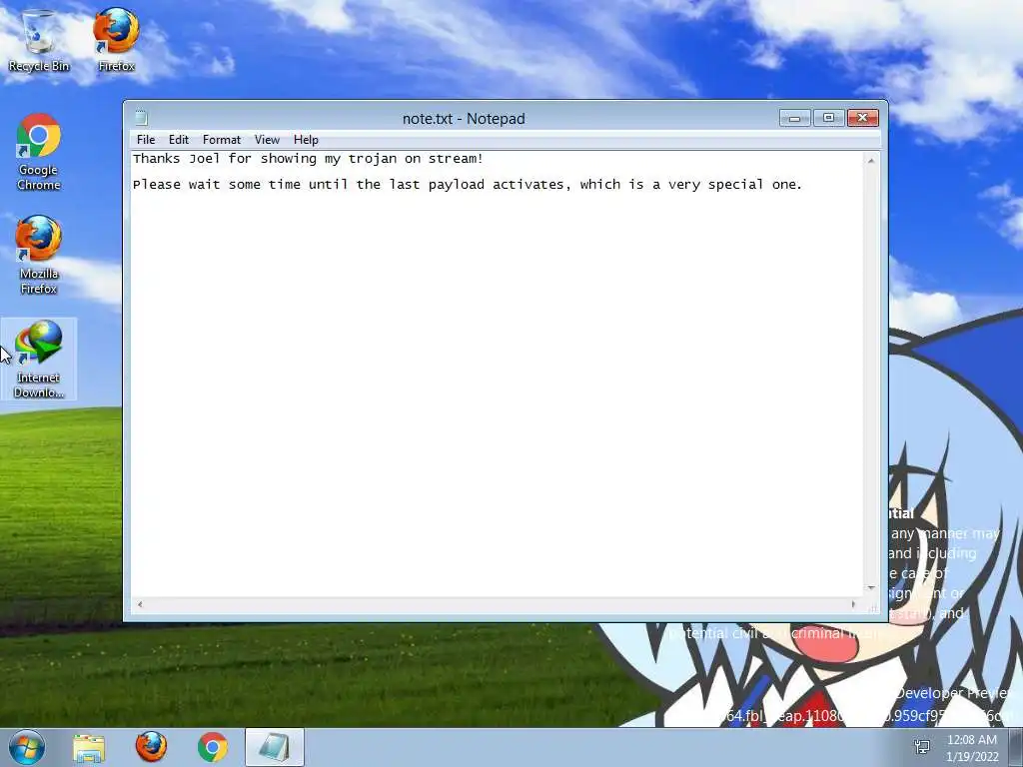Open the Recycle Bin desktop icon
This screenshot has height=767, width=1023.
pos(39,40)
